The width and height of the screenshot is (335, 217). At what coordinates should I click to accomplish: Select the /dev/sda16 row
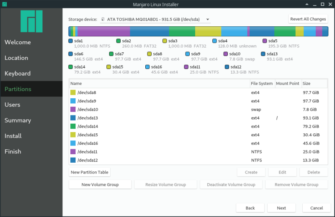coord(198,143)
